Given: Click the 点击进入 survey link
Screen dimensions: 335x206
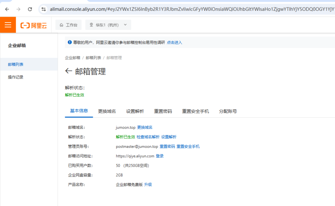Looking at the screenshot, I should 174,42.
